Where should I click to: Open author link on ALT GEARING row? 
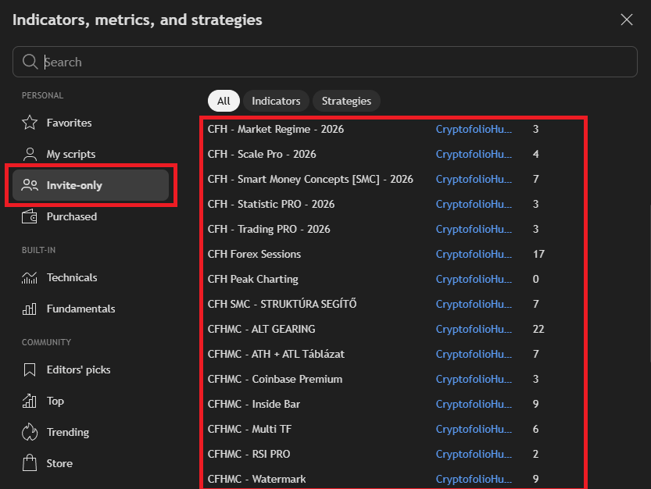click(474, 329)
